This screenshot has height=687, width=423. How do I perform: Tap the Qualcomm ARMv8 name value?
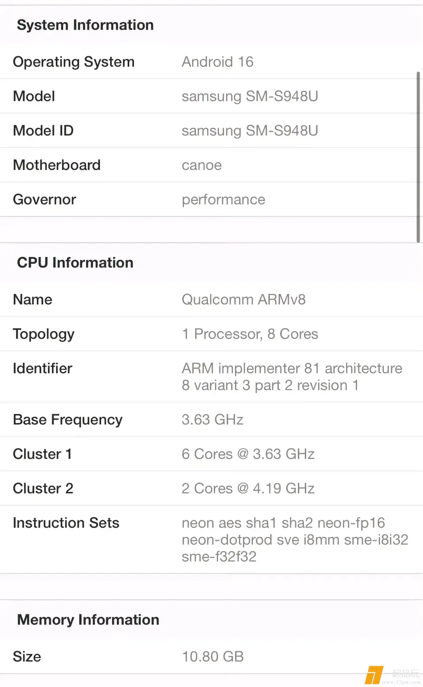click(243, 300)
